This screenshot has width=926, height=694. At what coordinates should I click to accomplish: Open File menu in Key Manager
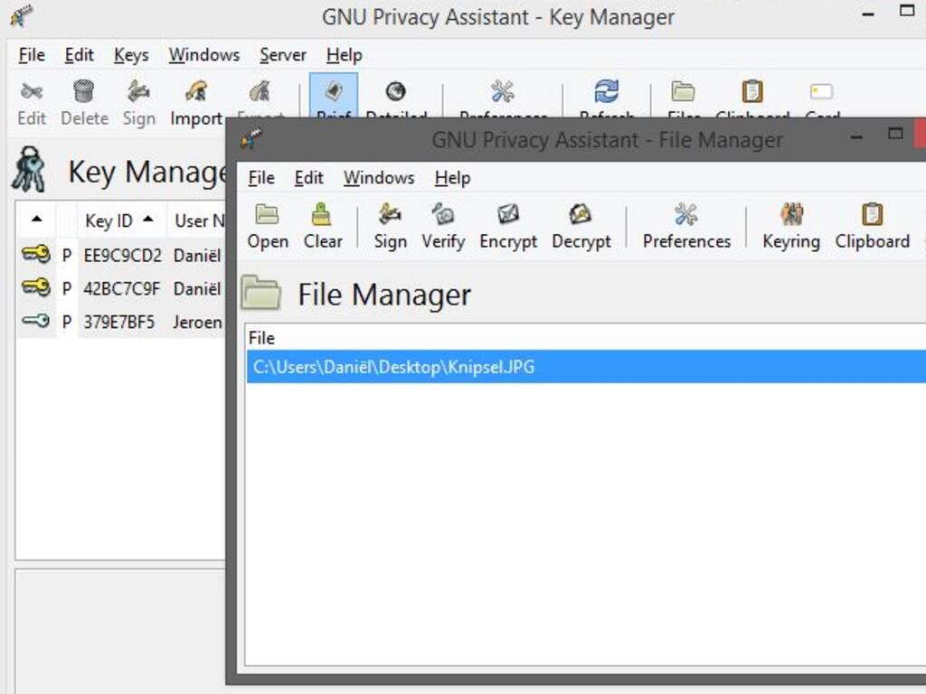tap(32, 55)
